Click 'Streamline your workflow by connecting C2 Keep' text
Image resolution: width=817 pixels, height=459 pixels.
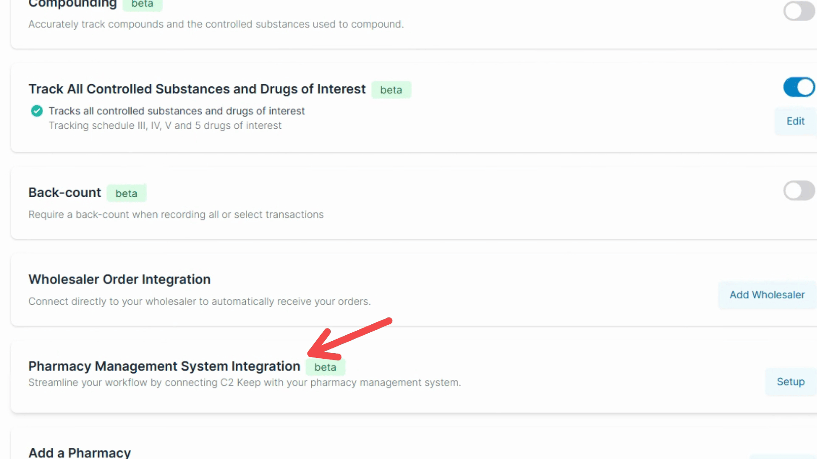click(245, 382)
